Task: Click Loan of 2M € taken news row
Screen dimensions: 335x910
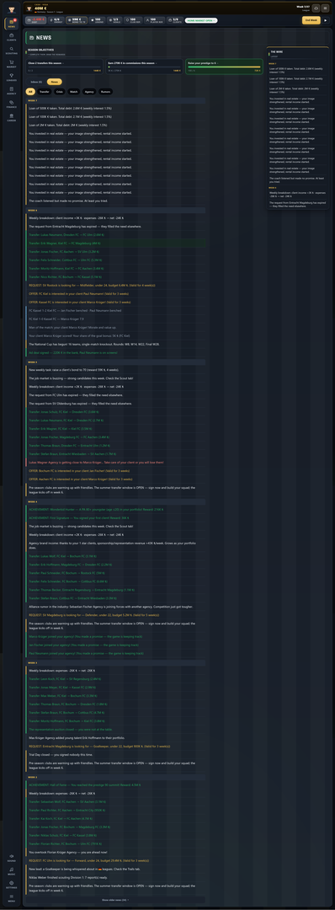Action: (116, 125)
